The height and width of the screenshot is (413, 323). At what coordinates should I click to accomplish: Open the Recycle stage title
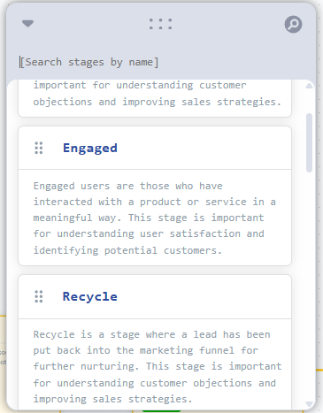coord(90,296)
